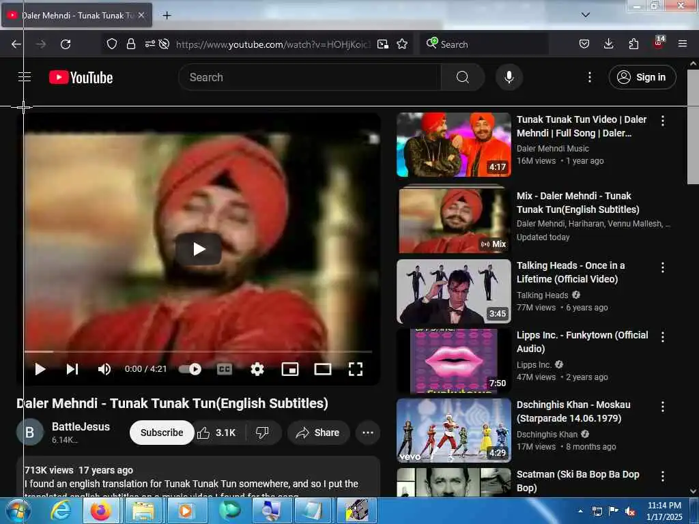This screenshot has height=524, width=699.
Task: Click the extension icon showing badge 14
Action: coord(659,43)
